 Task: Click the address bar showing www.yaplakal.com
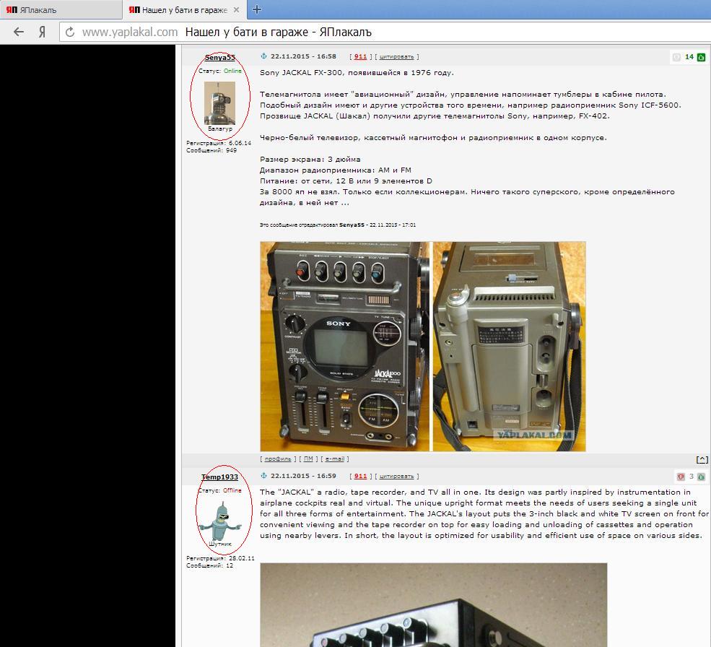click(x=129, y=32)
